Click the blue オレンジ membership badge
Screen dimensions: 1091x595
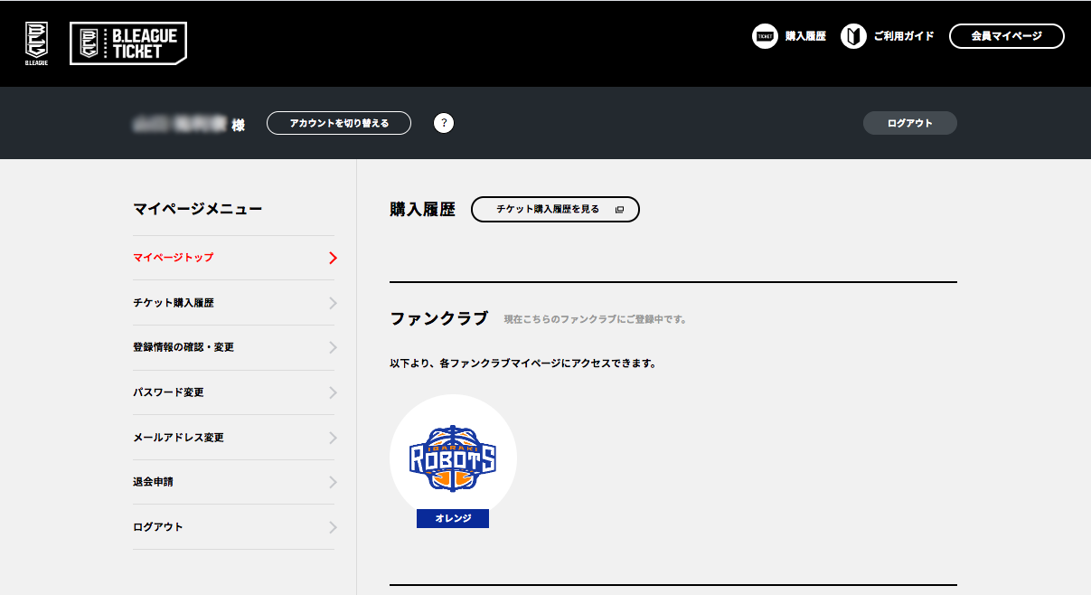click(x=453, y=518)
